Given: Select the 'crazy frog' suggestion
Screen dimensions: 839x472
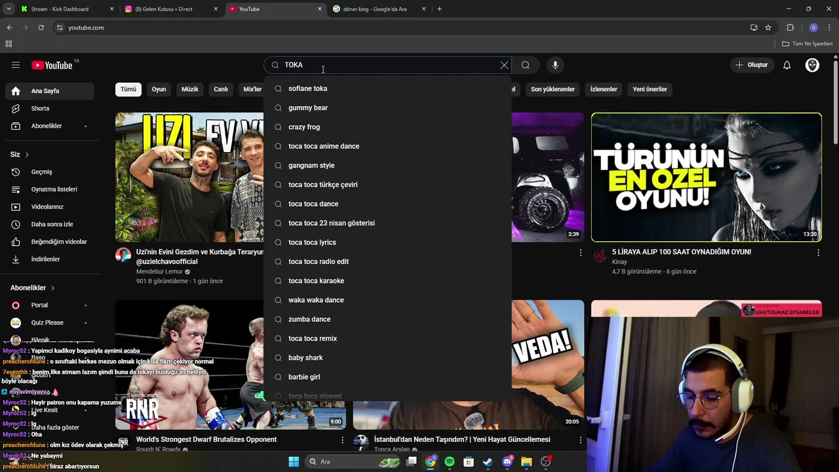Looking at the screenshot, I should pyautogui.click(x=387, y=127).
